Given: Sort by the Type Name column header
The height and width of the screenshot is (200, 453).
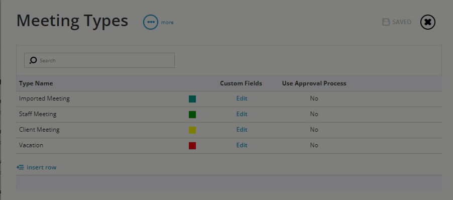Looking at the screenshot, I should pos(36,83).
